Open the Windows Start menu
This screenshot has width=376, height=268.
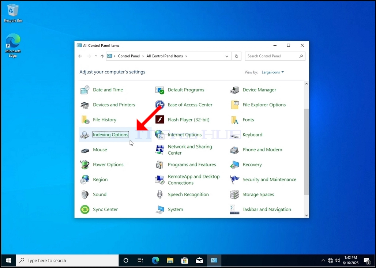pos(8,260)
